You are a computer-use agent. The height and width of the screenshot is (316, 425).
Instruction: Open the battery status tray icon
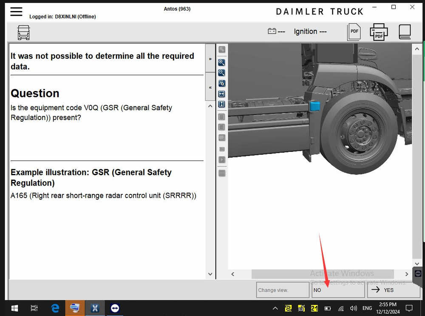[x=327, y=308]
